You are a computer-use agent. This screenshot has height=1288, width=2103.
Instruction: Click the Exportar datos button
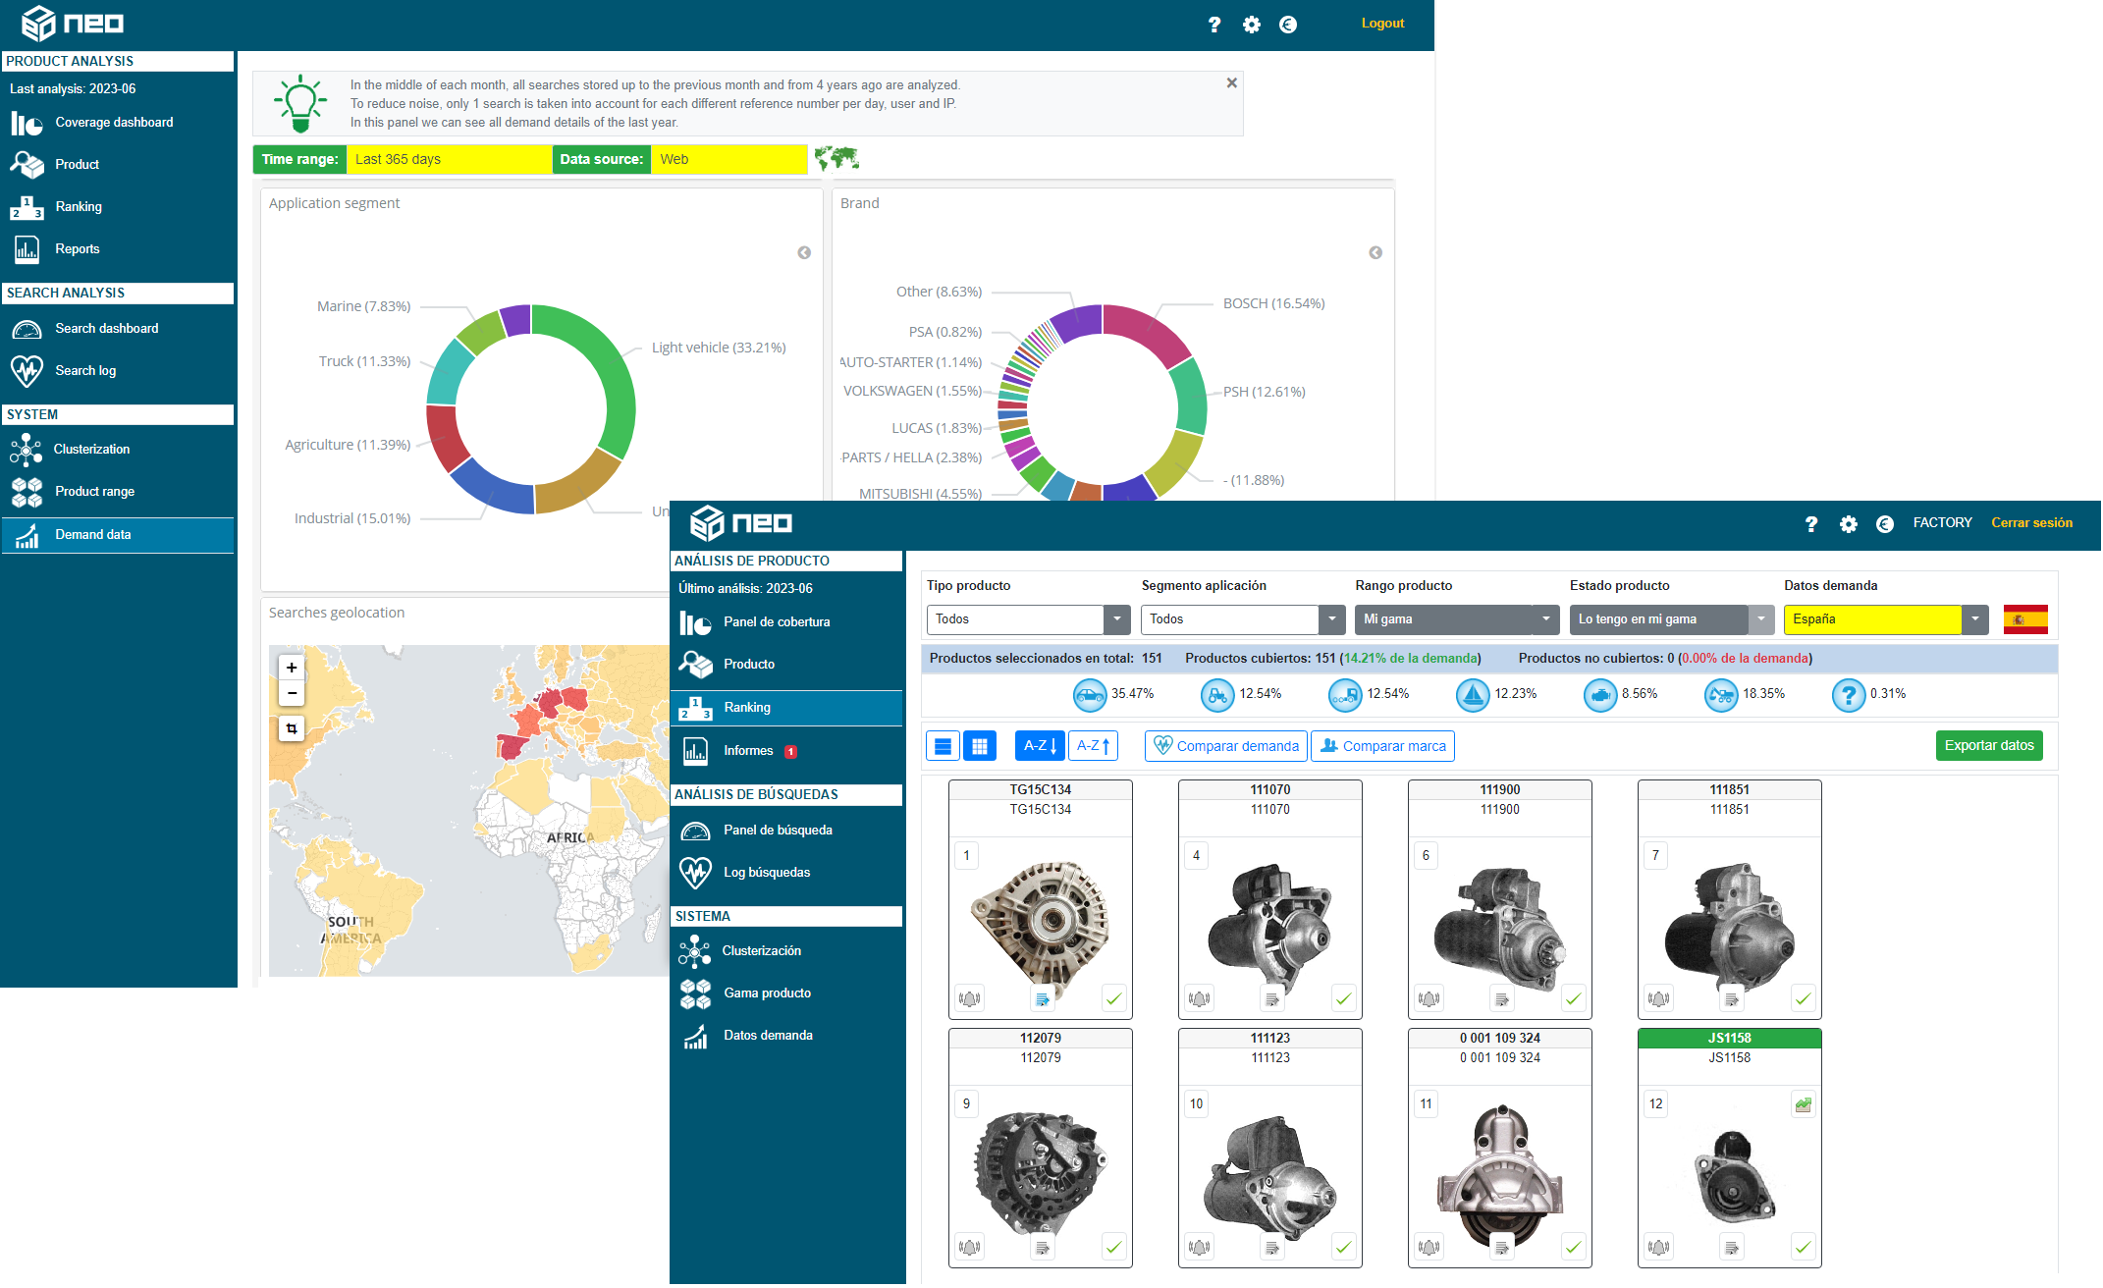pyautogui.click(x=1989, y=746)
